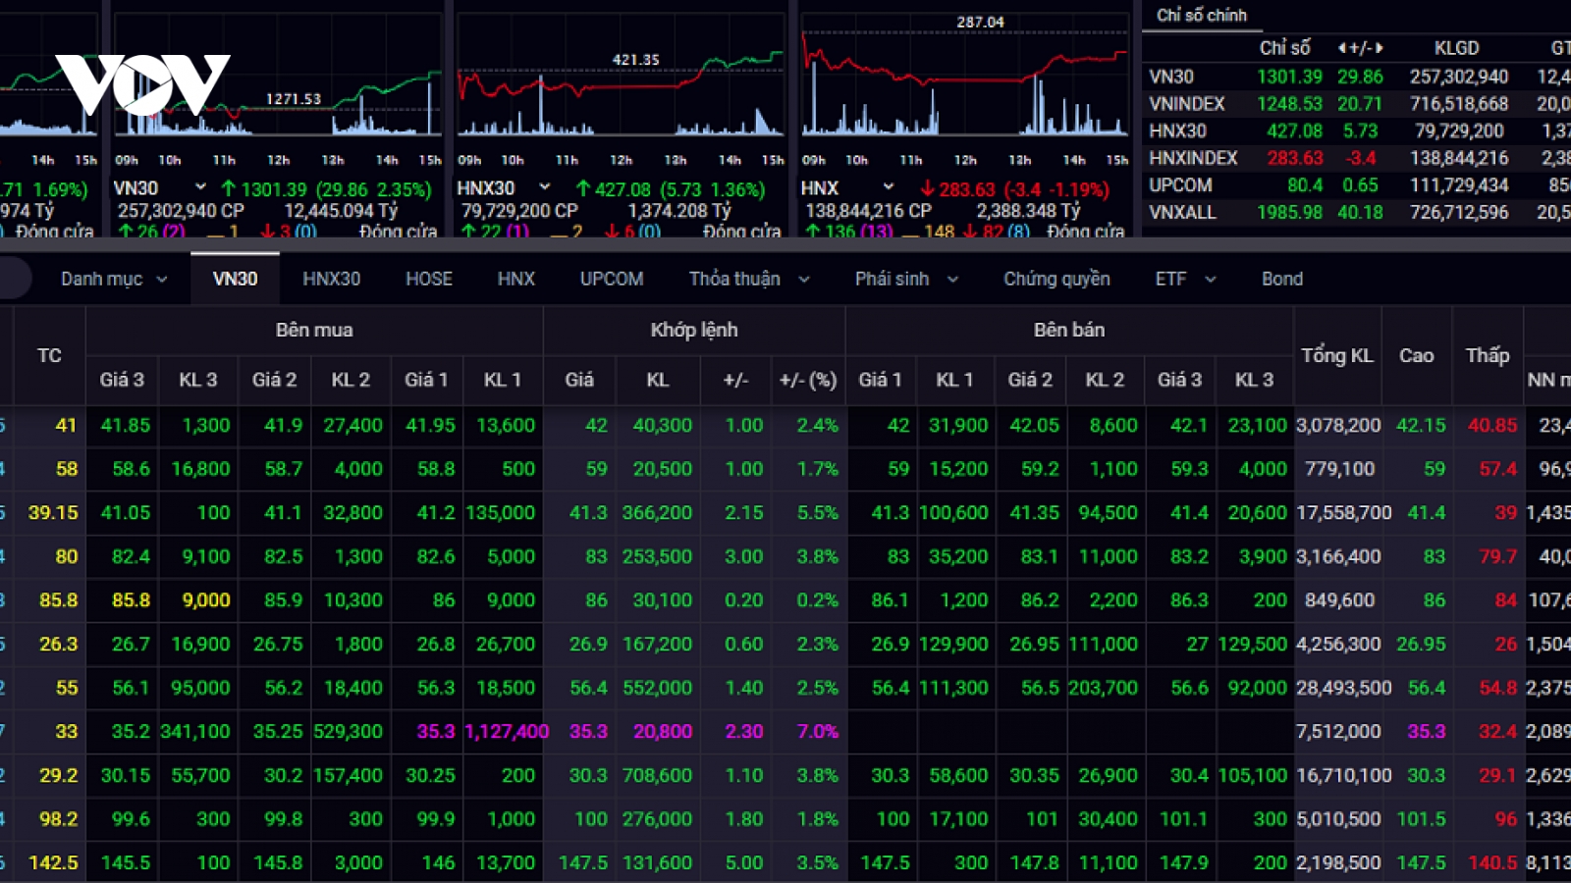Click the 7.0% change cell

coord(818,732)
